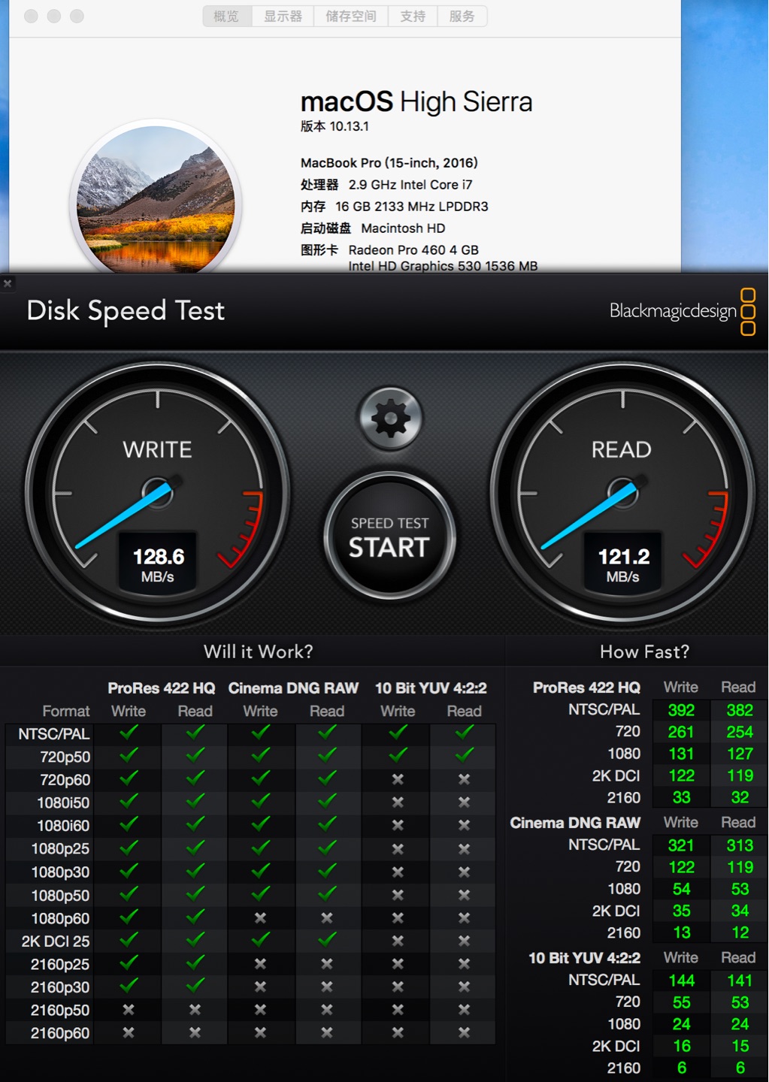Click 10 Bit YUV read cross for 2160p60
Screen dimensions: 769x1082
(465, 1033)
